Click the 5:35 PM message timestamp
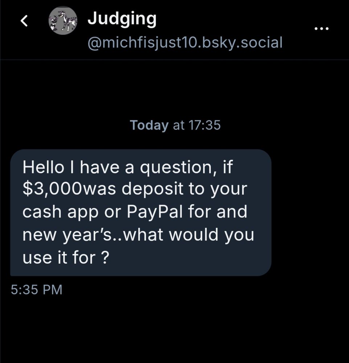The width and height of the screenshot is (349, 363). (37, 289)
